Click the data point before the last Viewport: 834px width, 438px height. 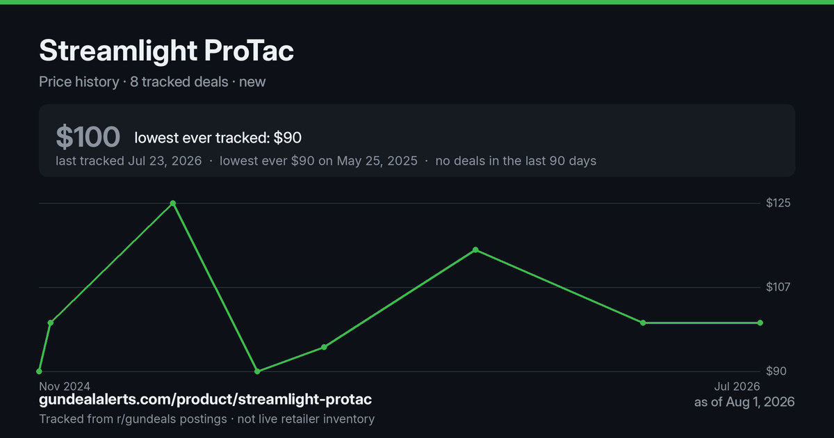pos(643,323)
